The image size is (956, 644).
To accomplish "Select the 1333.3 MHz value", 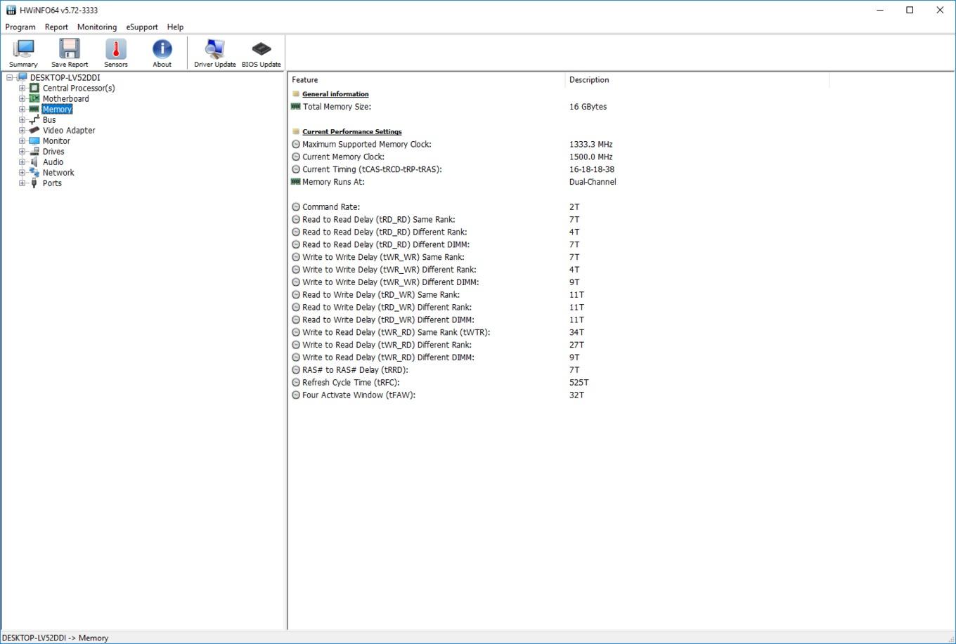I will (591, 145).
